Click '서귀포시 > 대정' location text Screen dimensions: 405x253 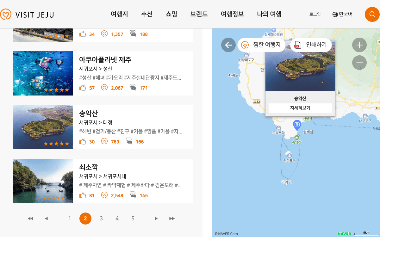tap(96, 123)
